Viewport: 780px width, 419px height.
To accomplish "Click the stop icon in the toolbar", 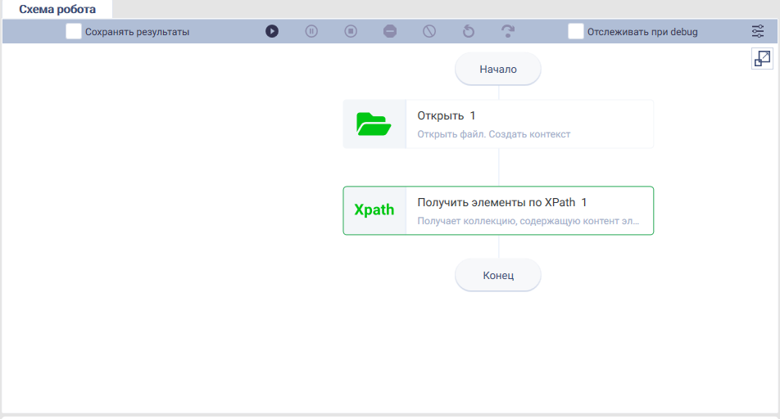I will [x=351, y=31].
